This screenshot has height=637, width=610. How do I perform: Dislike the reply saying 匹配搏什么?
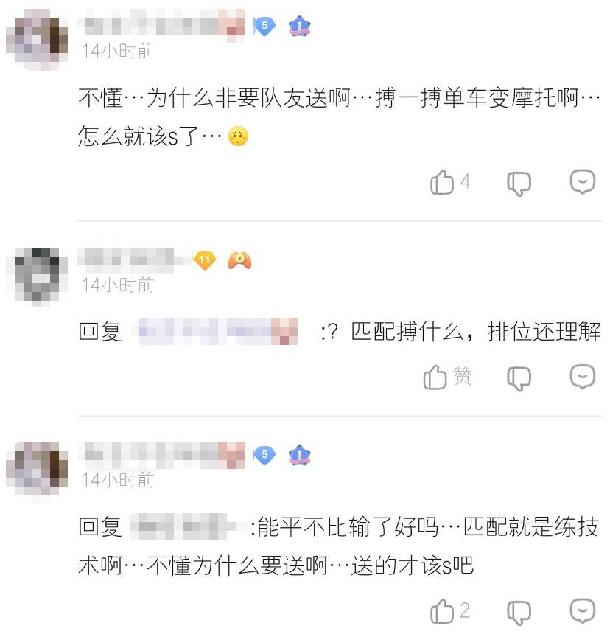tap(519, 378)
